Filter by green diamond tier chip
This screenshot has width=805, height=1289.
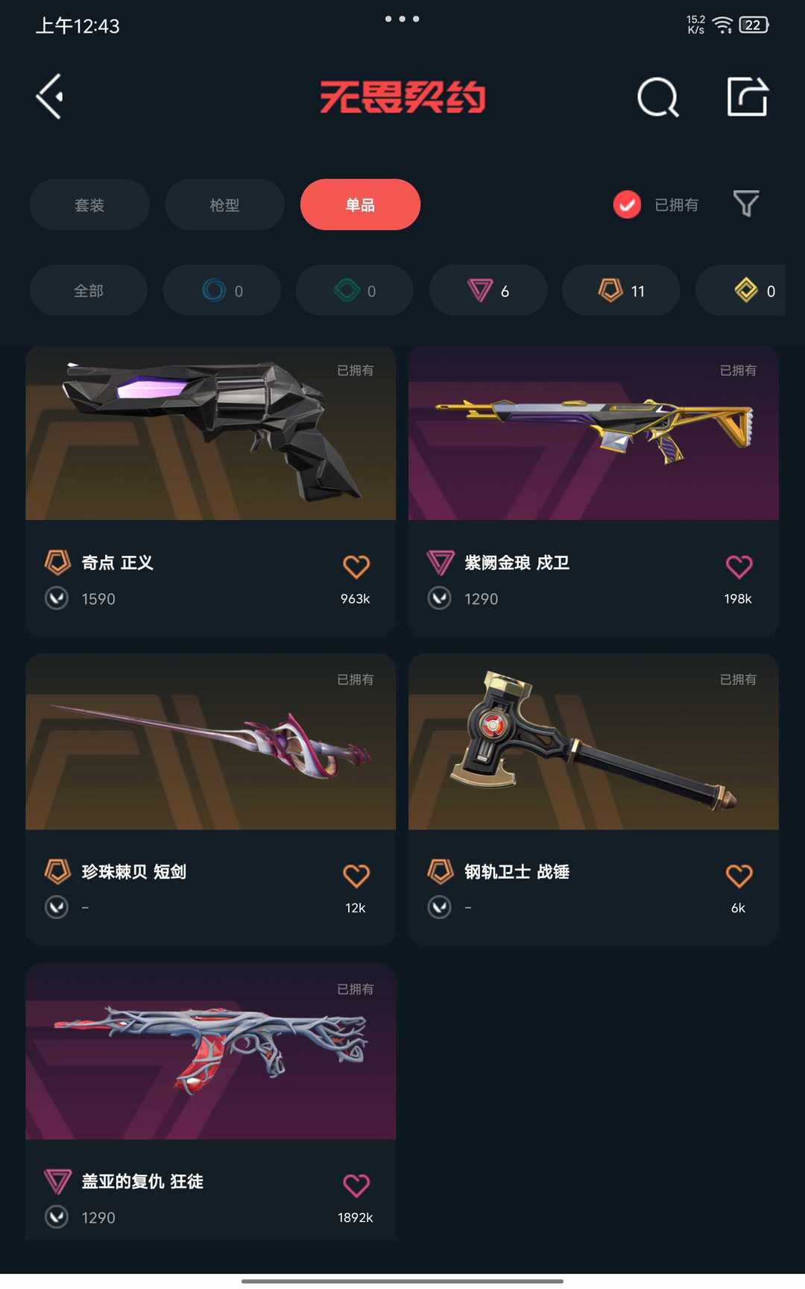pos(355,290)
